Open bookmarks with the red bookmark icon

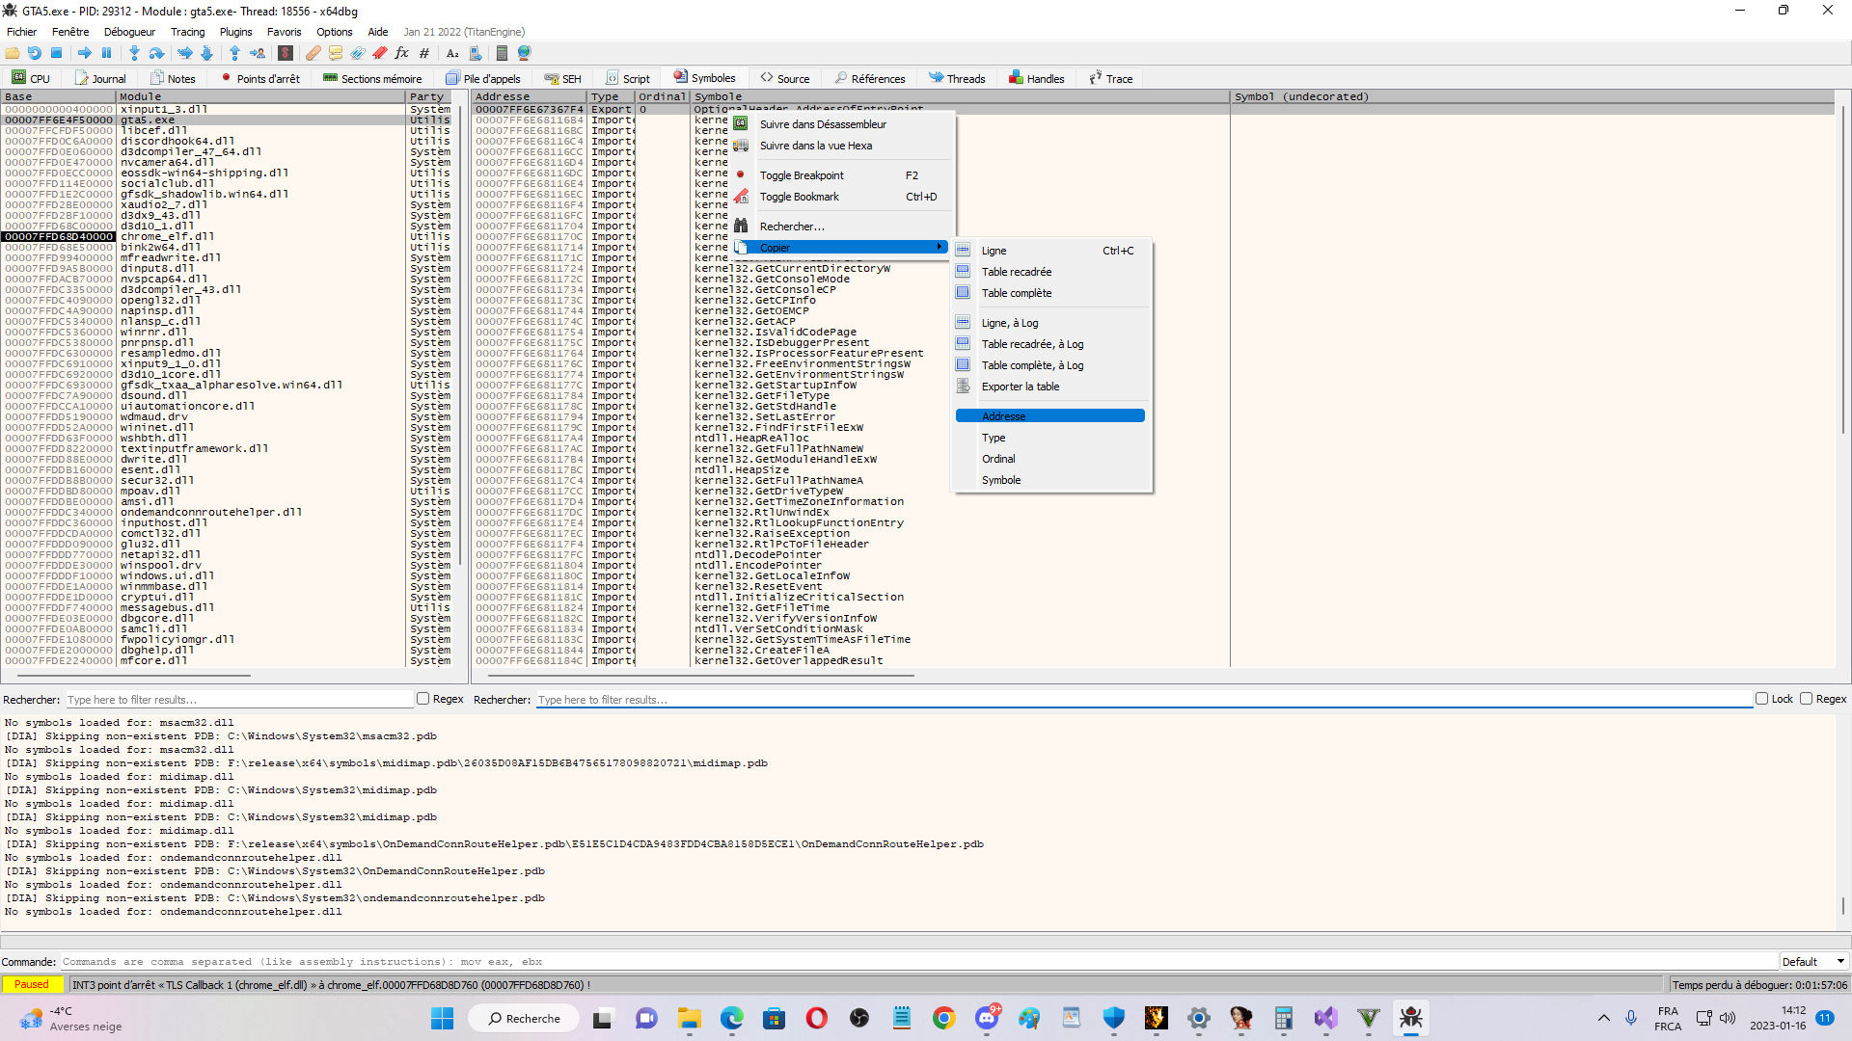click(x=380, y=53)
